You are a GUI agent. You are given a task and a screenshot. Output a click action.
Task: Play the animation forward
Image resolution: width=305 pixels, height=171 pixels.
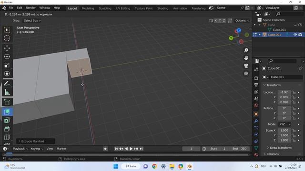[131, 149]
